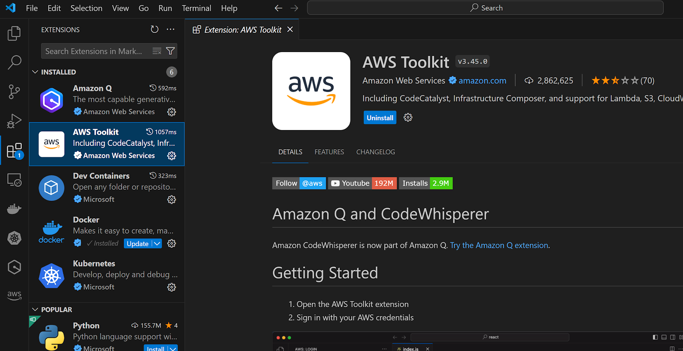683x351 pixels.
Task: Go forward in navigation history
Action: [294, 8]
